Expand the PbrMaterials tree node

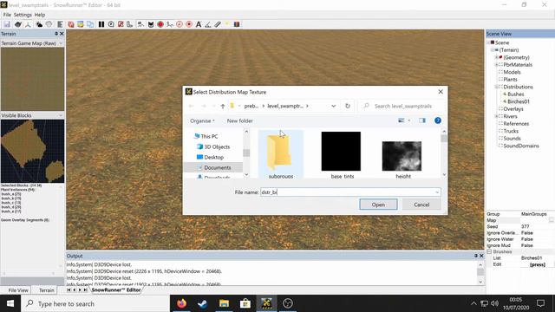pos(496,65)
